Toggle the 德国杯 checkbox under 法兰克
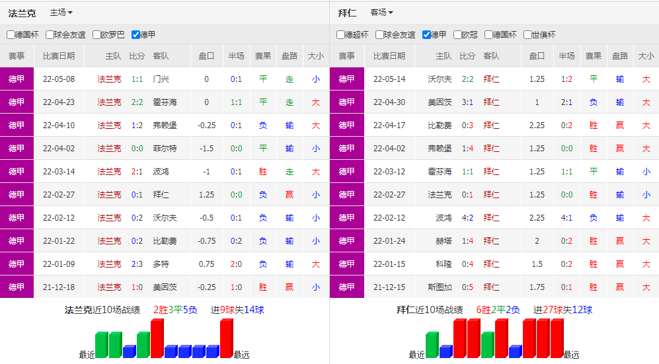The width and height of the screenshot is (659, 364). pos(11,35)
